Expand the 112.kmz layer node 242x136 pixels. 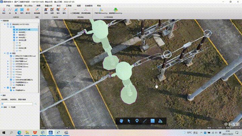coord(8,72)
